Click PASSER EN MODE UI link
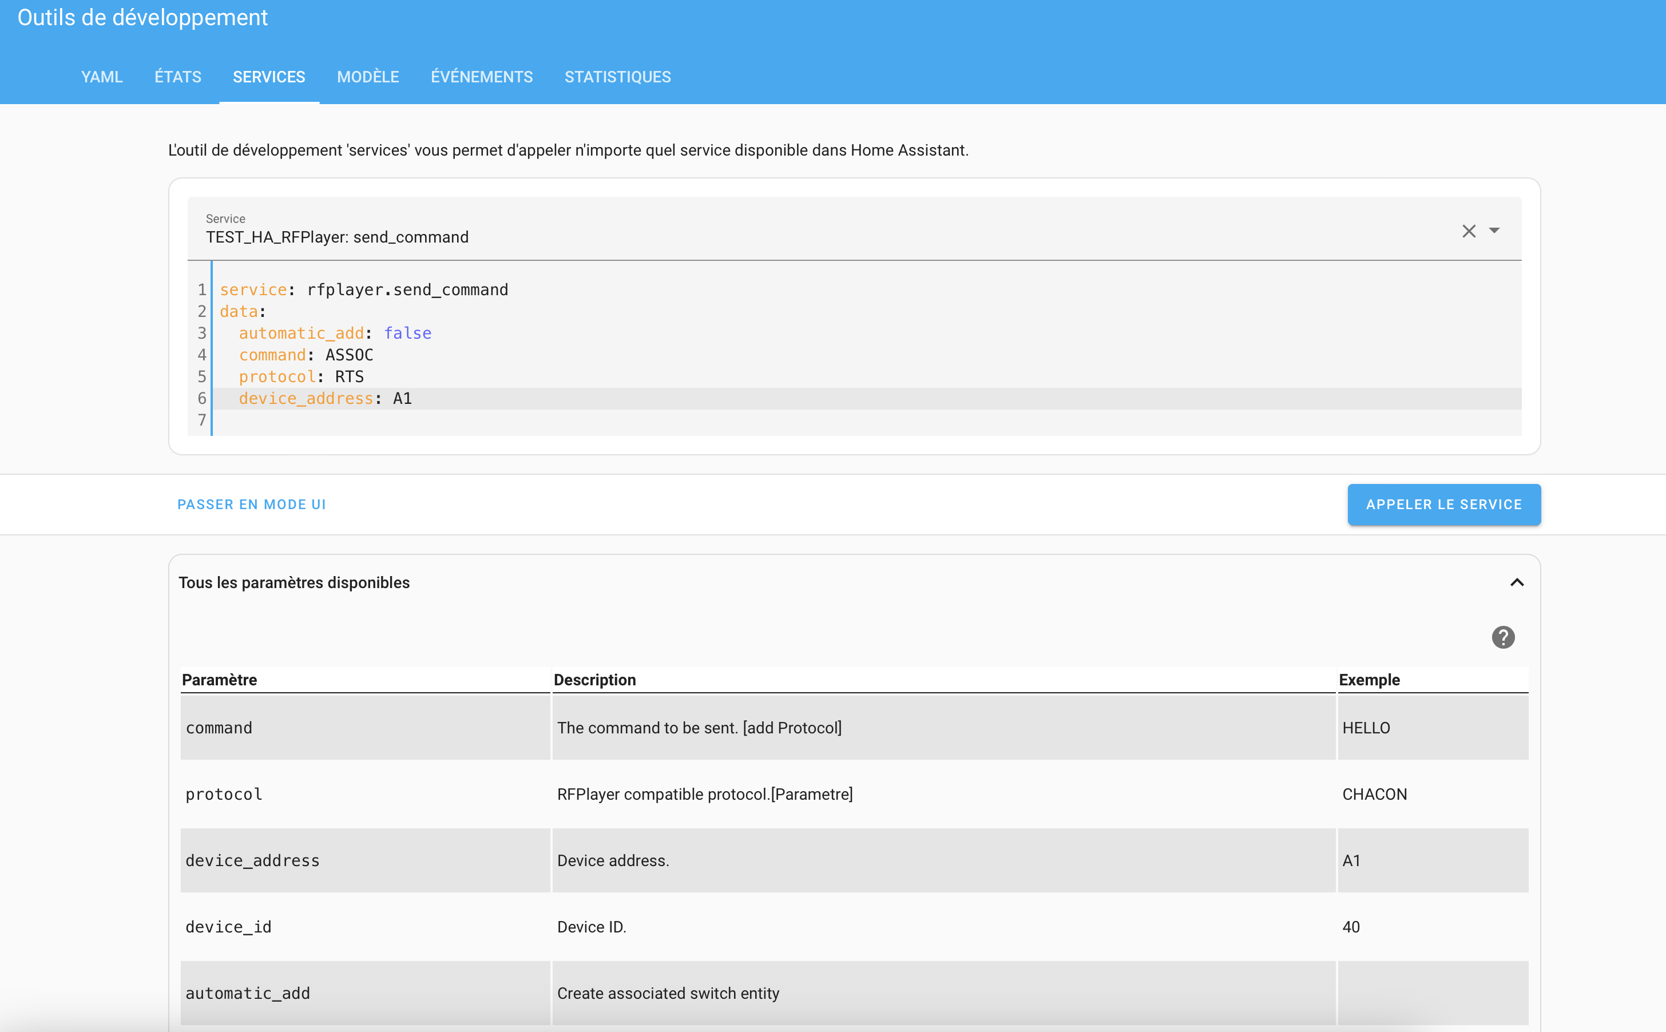This screenshot has height=1032, width=1666. tap(252, 505)
